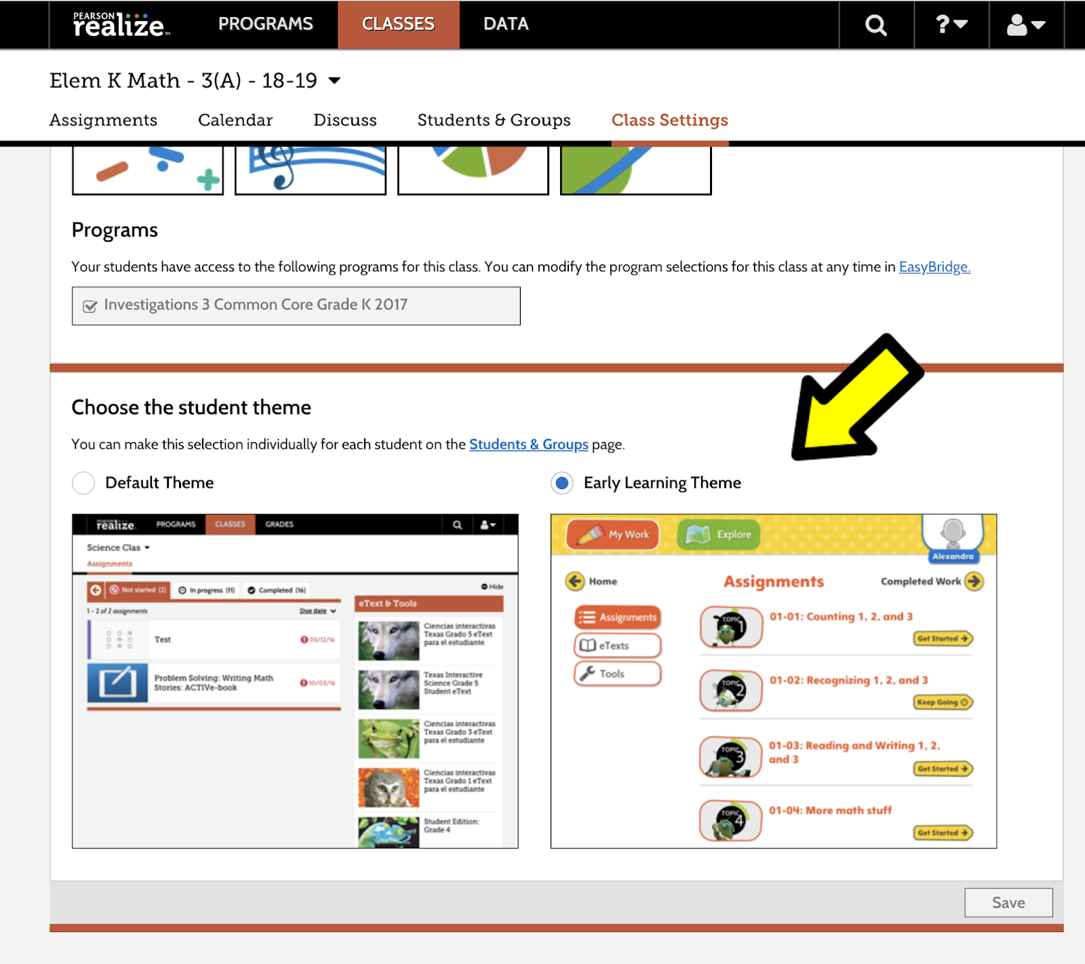
Task: Click the Pearson Realize logo
Action: [x=121, y=24]
